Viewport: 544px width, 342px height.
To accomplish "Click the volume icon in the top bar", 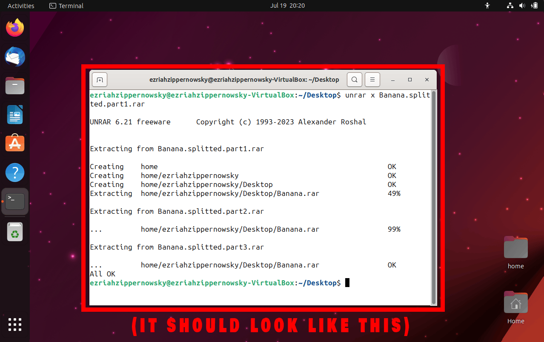I will tap(522, 6).
